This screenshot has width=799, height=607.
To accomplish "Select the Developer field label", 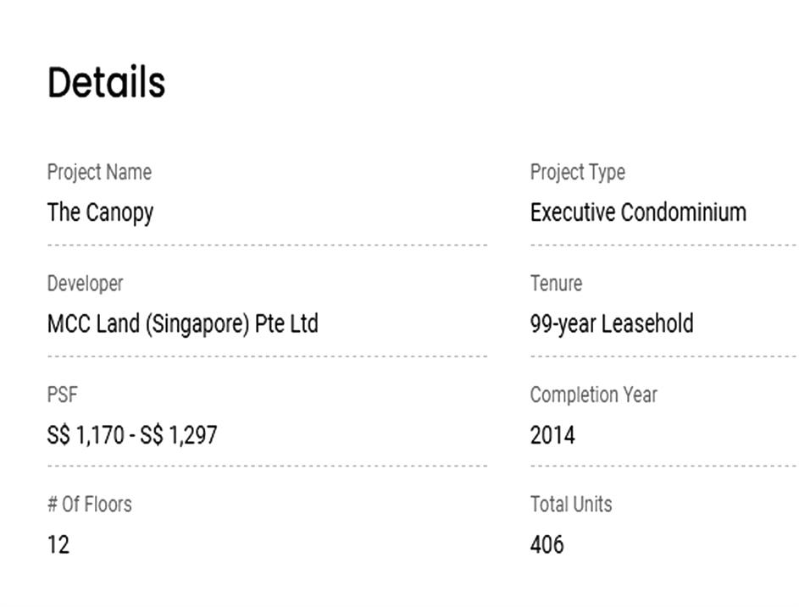I will 85,284.
